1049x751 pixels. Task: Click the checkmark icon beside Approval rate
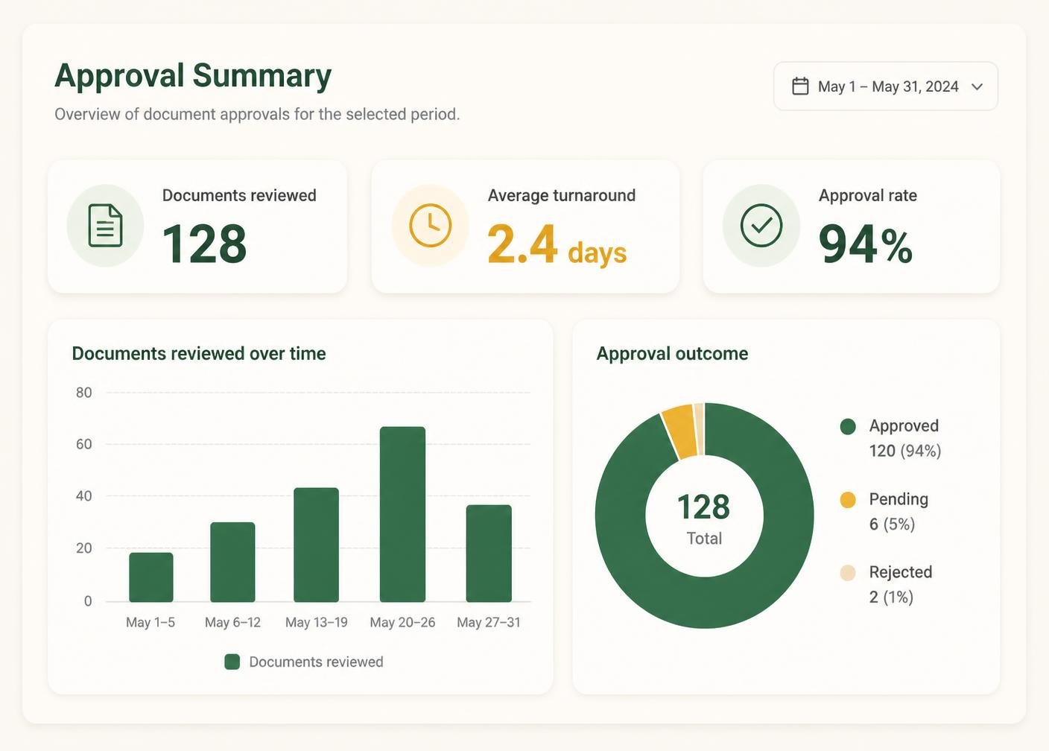761,225
